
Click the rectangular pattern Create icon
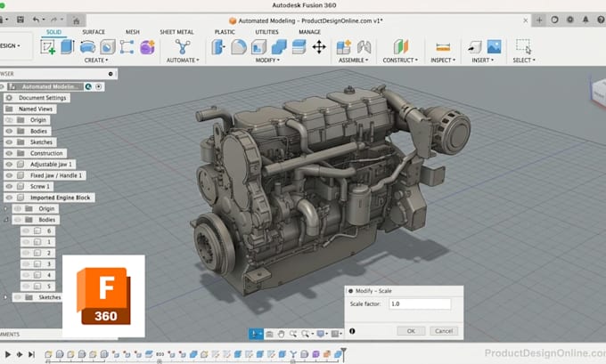point(127,47)
